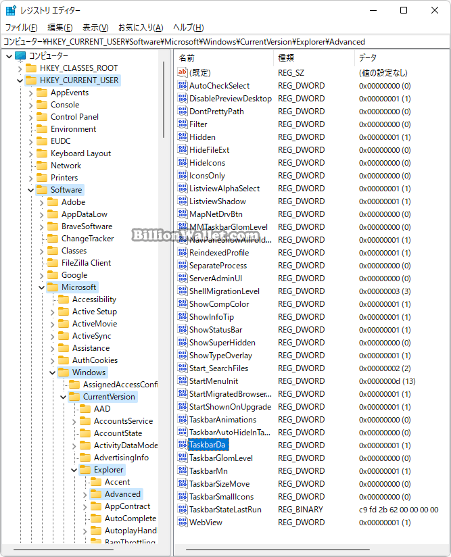
Task: Click the registry path address bar
Action: tap(225, 41)
